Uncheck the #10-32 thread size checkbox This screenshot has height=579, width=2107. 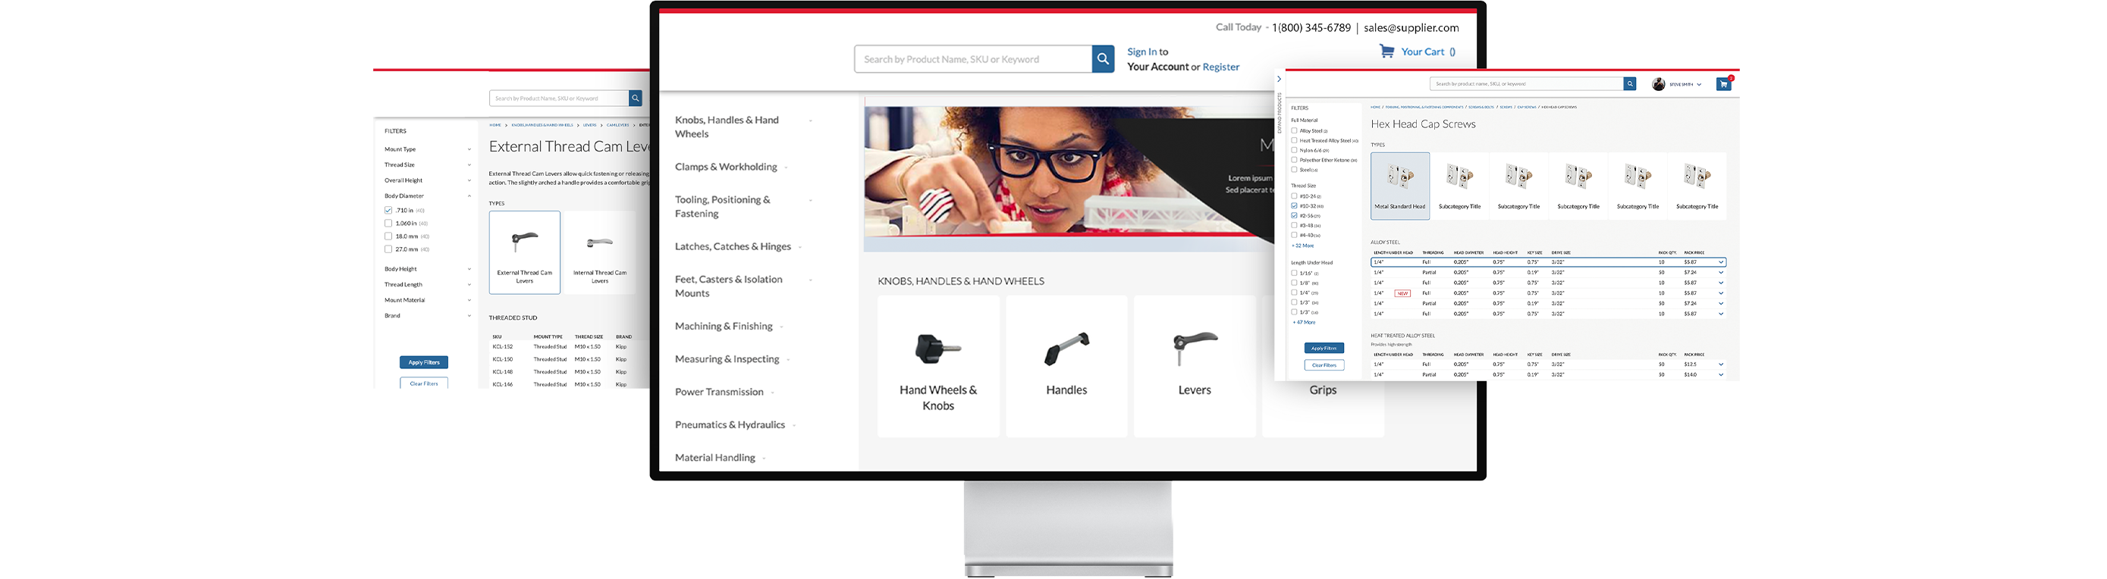pos(1294,206)
